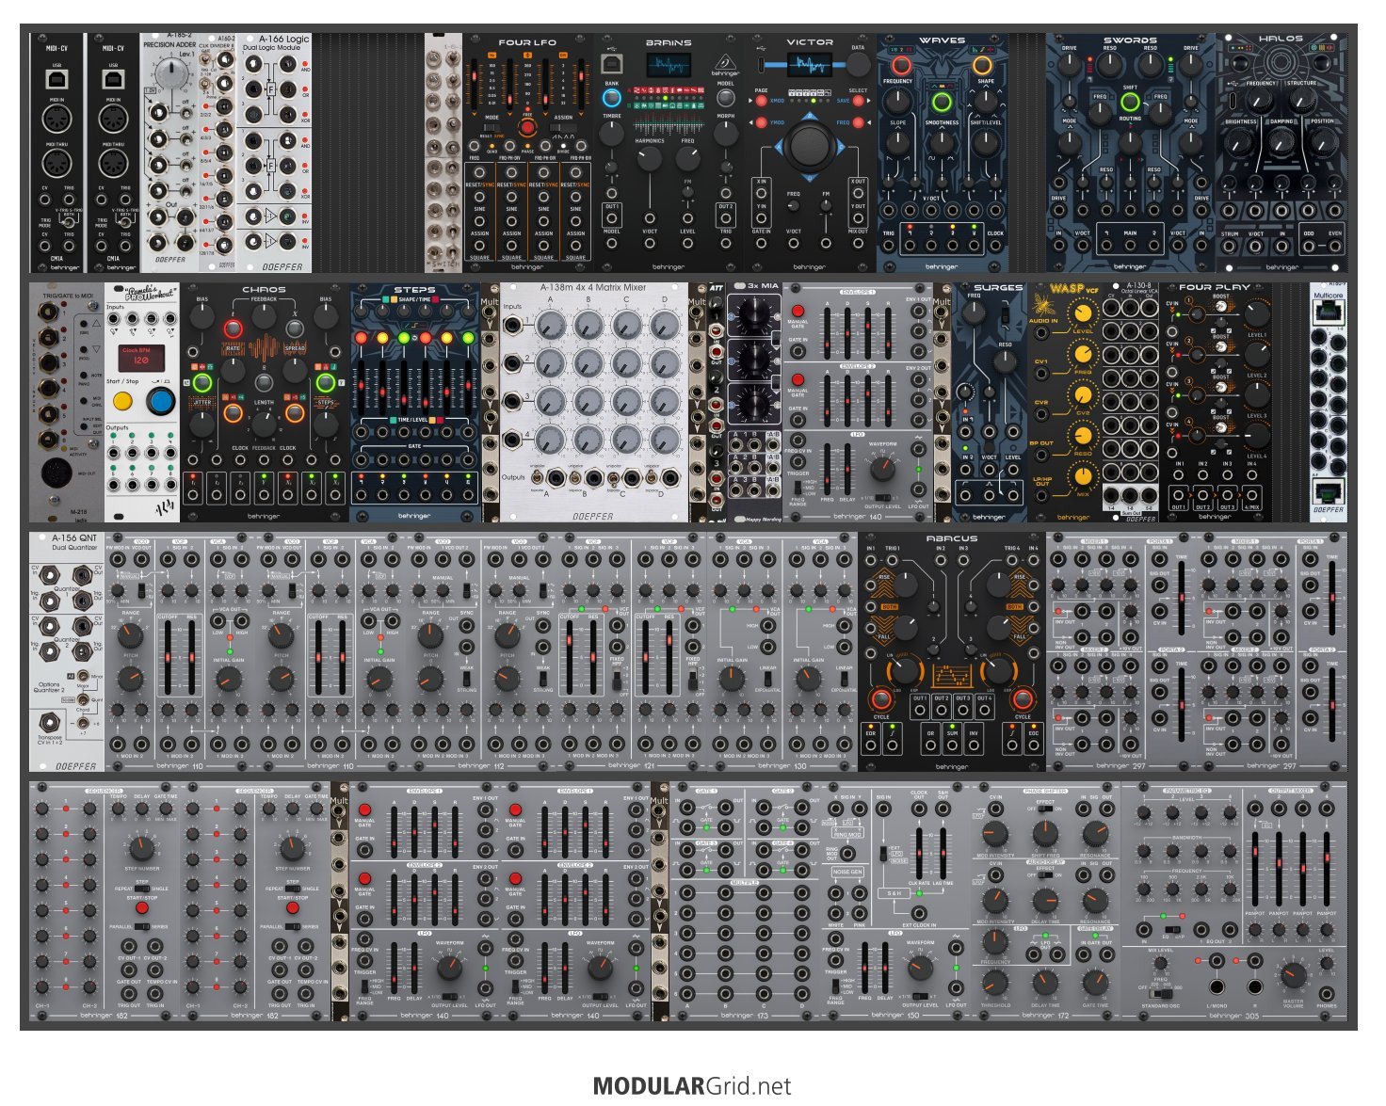Screen dimensions: 1386x1106
Task: Click the MORPH knob on Brains
Action: click(x=725, y=132)
